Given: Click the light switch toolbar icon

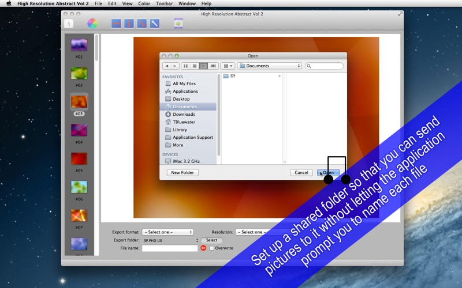Looking at the screenshot, I should [69, 24].
